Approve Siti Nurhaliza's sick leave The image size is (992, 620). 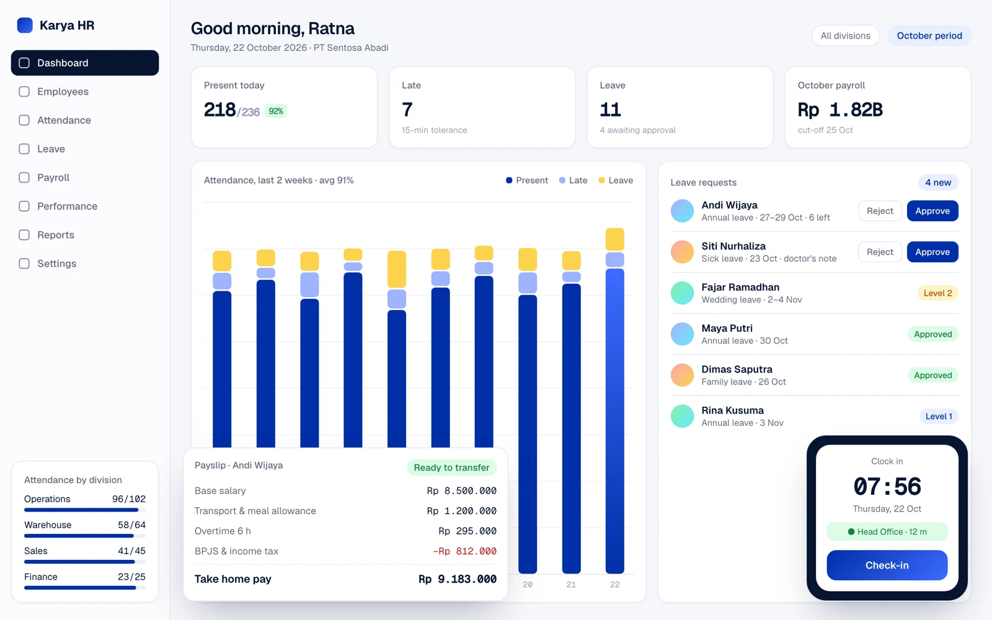coord(932,252)
